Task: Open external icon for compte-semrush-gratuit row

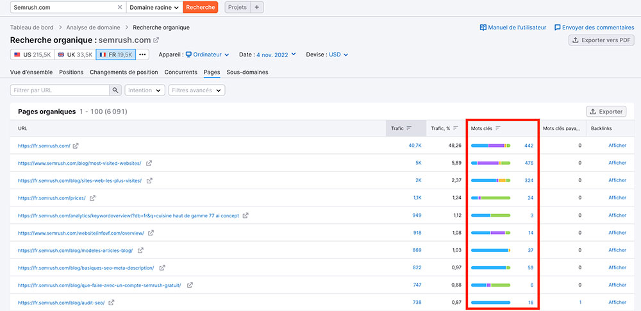Action: (190, 285)
